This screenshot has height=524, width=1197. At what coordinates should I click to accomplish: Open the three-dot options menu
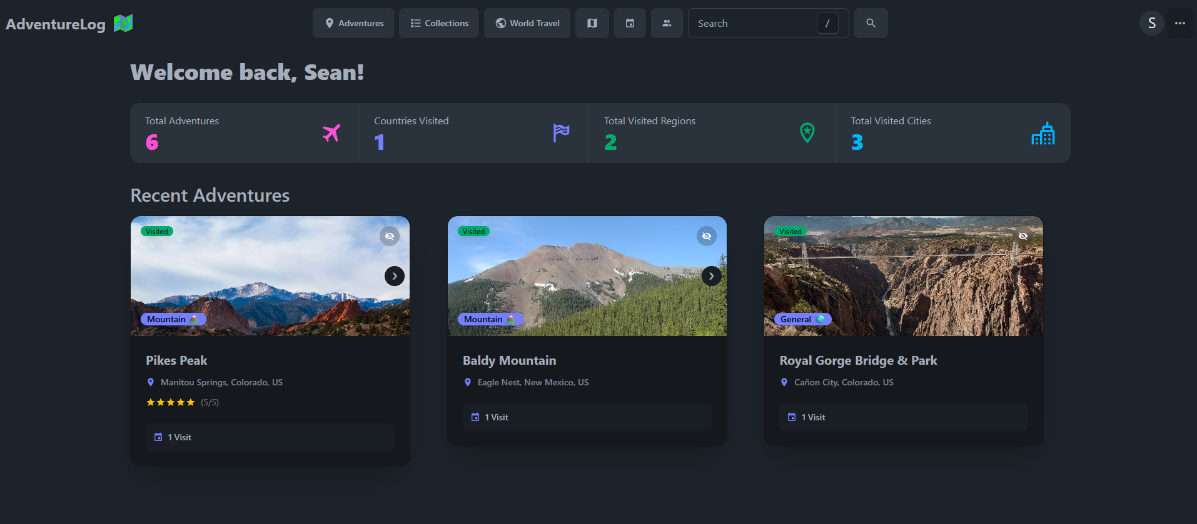(x=1180, y=23)
